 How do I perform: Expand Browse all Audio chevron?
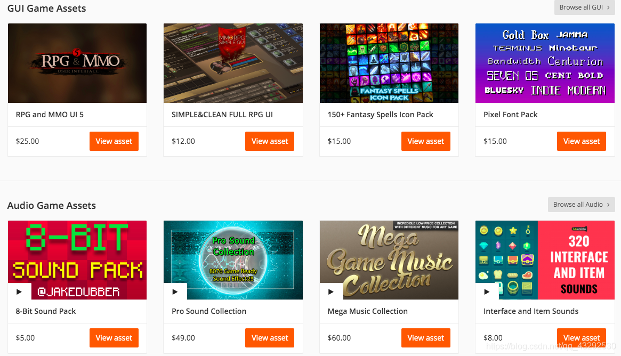(608, 204)
